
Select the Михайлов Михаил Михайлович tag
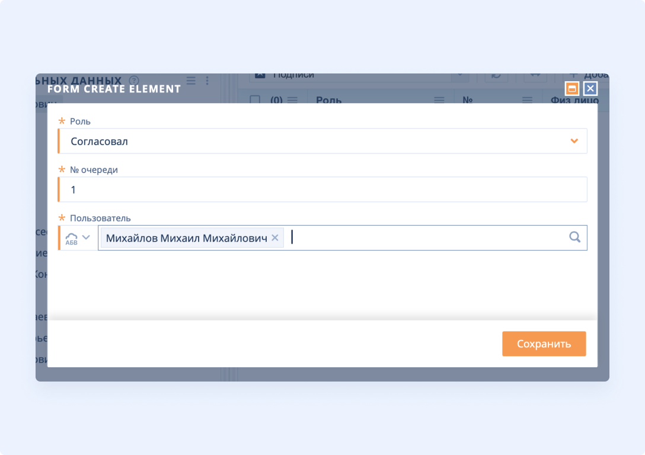(186, 238)
